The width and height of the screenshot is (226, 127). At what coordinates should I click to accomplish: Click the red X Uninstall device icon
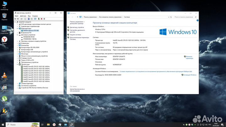tap(41, 19)
